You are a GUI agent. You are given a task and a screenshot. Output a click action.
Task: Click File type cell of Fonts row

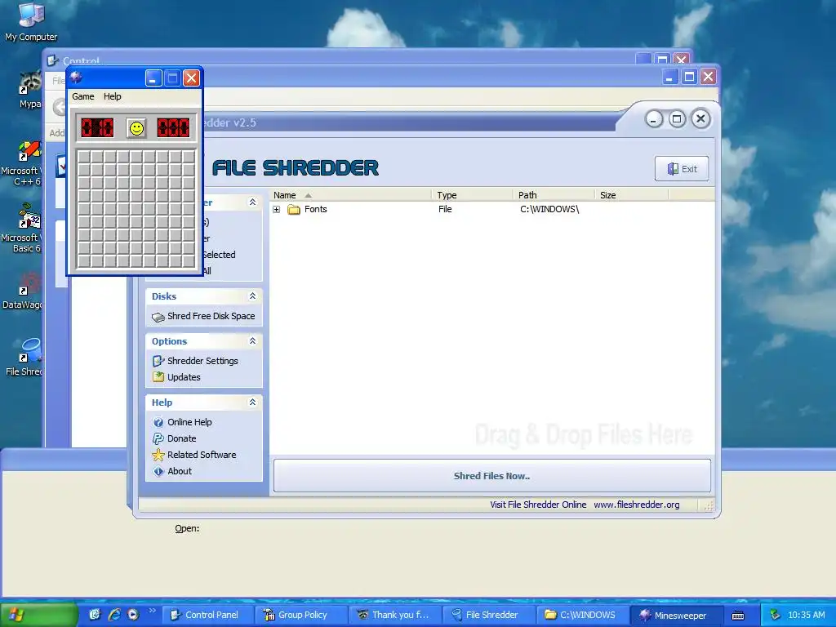(445, 210)
